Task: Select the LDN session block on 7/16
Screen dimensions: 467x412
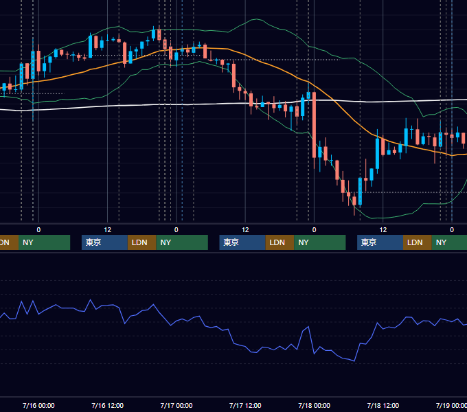Action: click(x=141, y=242)
